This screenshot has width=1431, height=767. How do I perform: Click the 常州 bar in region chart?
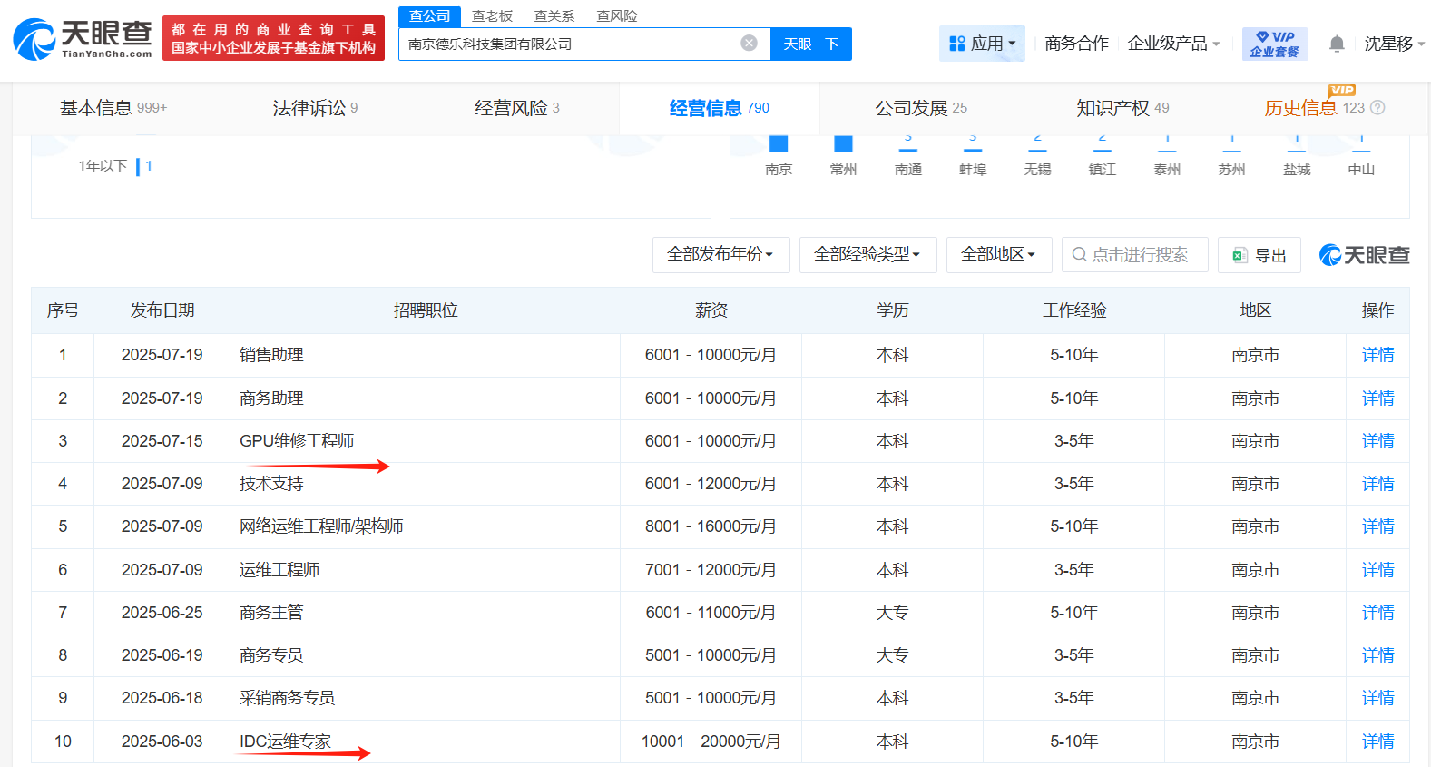843,143
